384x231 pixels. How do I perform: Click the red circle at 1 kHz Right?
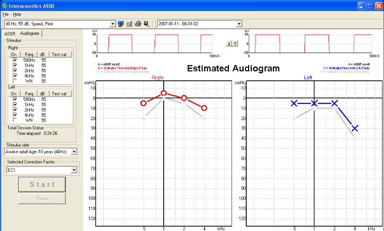click(x=164, y=93)
